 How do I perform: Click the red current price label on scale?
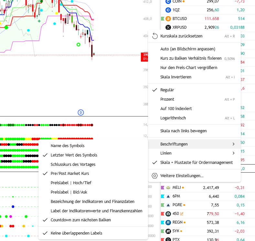(x=144, y=57)
